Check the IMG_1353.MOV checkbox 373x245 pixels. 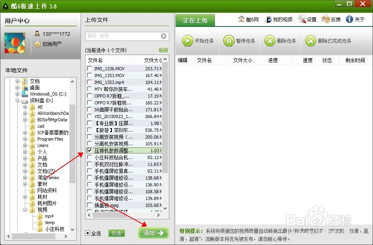pyautogui.click(x=89, y=76)
